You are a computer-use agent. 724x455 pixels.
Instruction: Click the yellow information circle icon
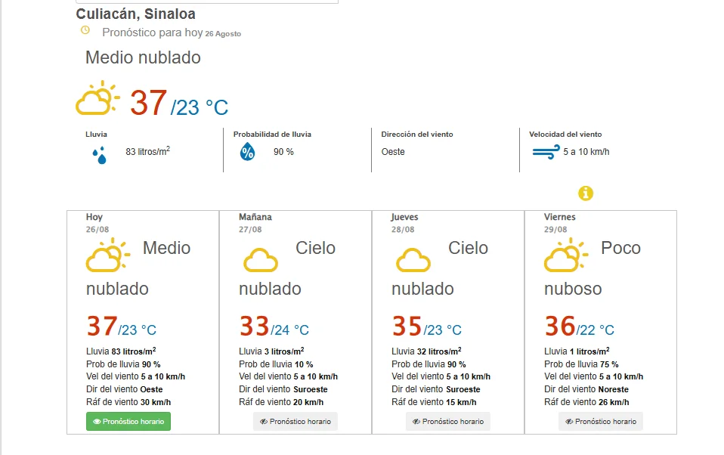[586, 193]
